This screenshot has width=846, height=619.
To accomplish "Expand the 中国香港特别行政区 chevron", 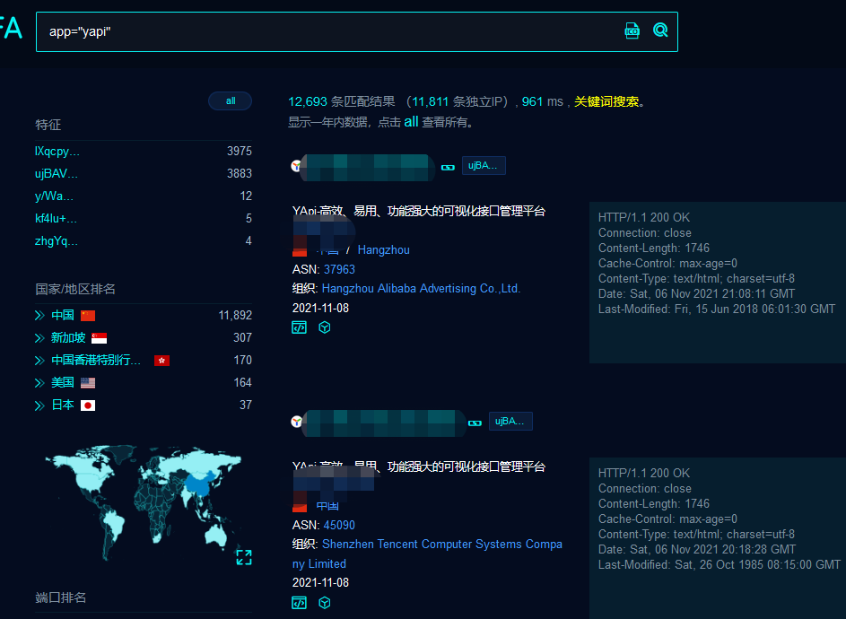I will (39, 361).
